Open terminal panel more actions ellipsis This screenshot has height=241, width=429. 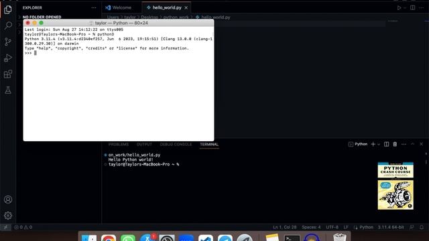tap(404, 144)
